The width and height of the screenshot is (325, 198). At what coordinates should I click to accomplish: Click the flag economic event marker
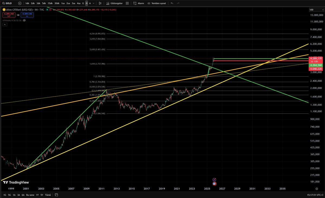point(214,183)
